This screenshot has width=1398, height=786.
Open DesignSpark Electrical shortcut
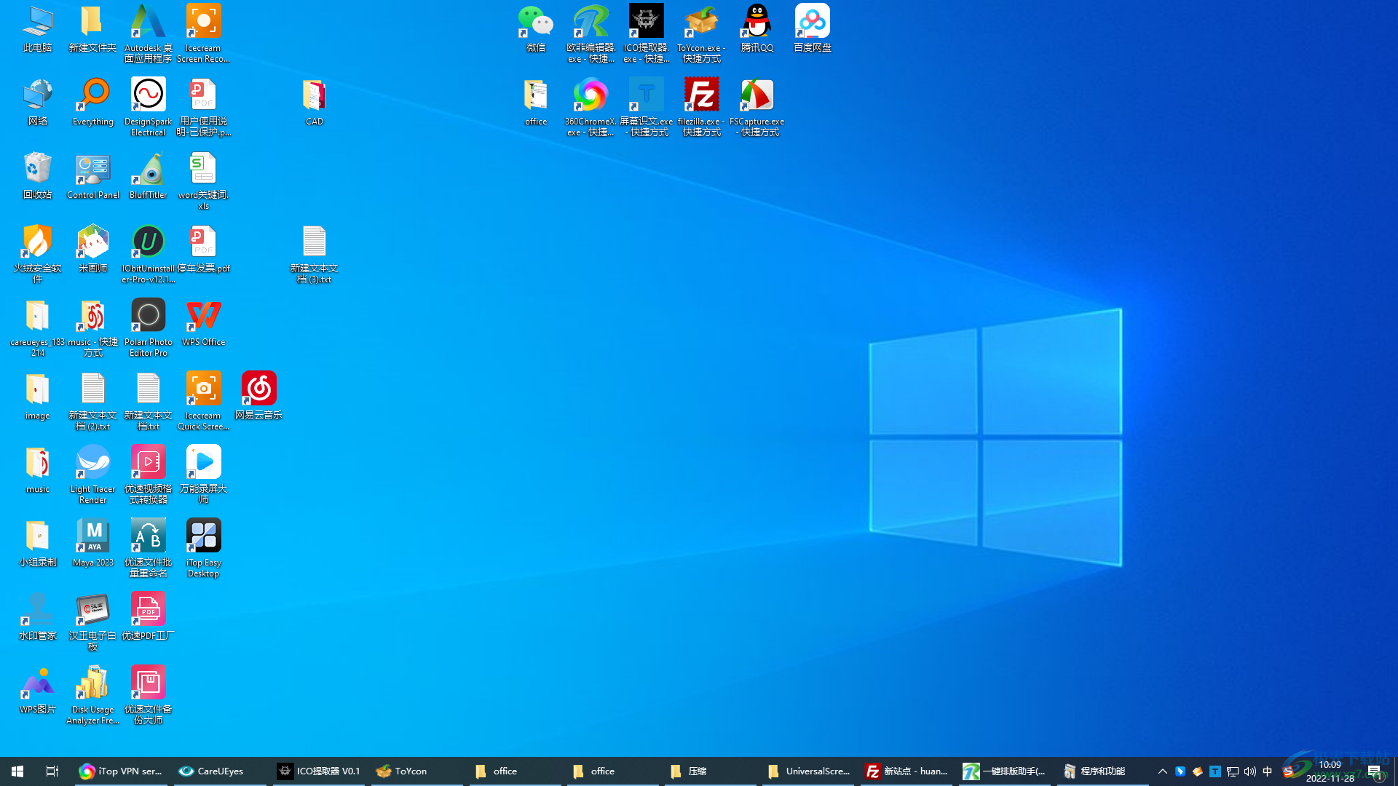(x=149, y=107)
